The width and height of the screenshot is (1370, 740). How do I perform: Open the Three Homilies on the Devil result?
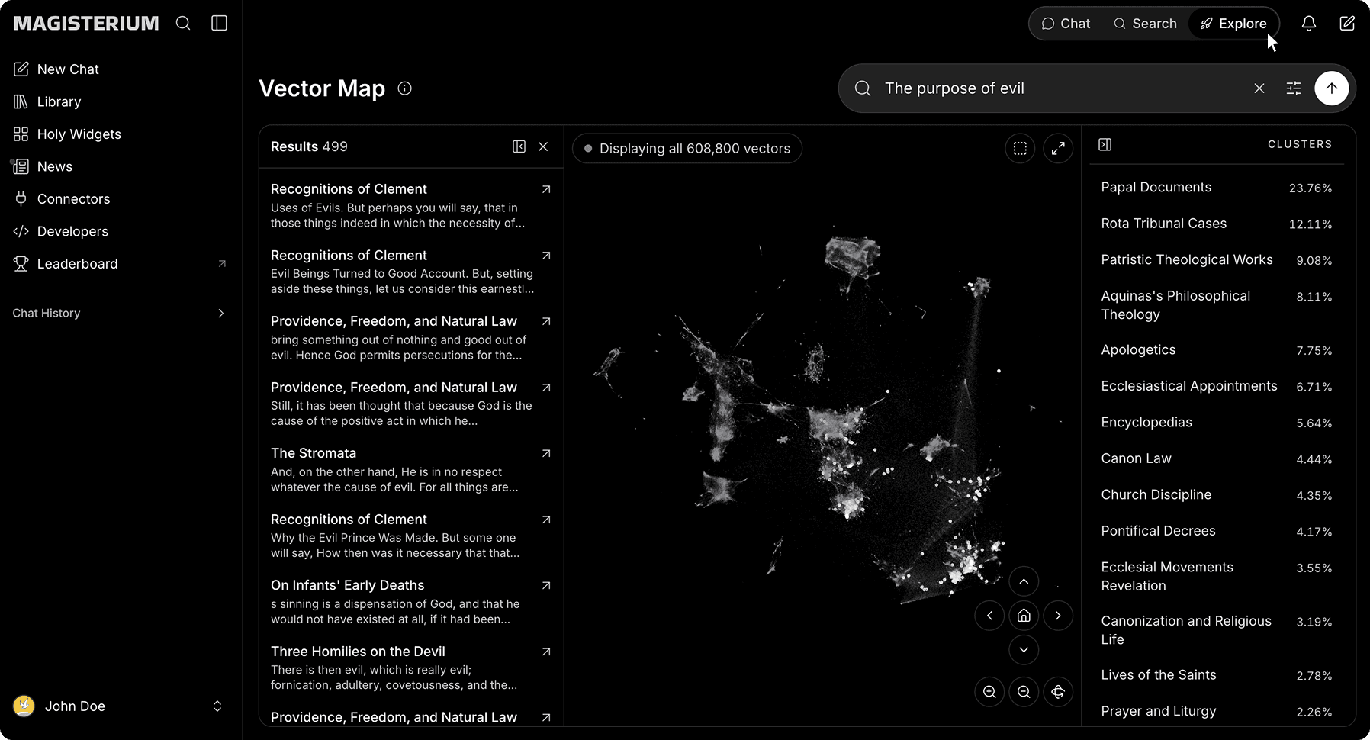(x=410, y=668)
